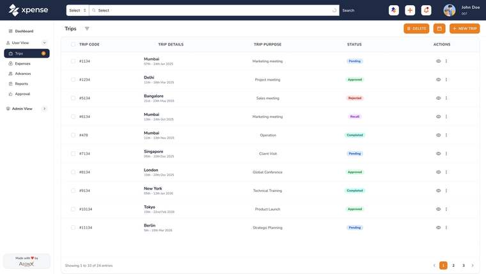This screenshot has height=274, width=486.
Task: Click the NEW TRIP button
Action: pos(465,29)
